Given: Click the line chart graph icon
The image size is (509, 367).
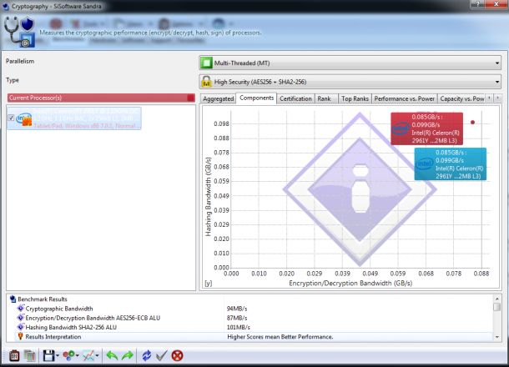Looking at the screenshot, I should 88,355.
